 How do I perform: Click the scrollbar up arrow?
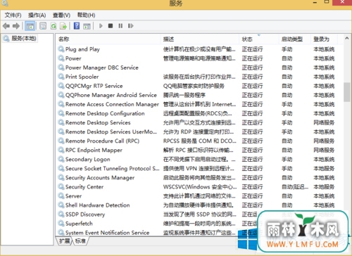coord(347,38)
